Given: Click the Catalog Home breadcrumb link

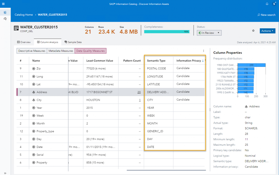Looking at the screenshot, I should click(x=23, y=15).
